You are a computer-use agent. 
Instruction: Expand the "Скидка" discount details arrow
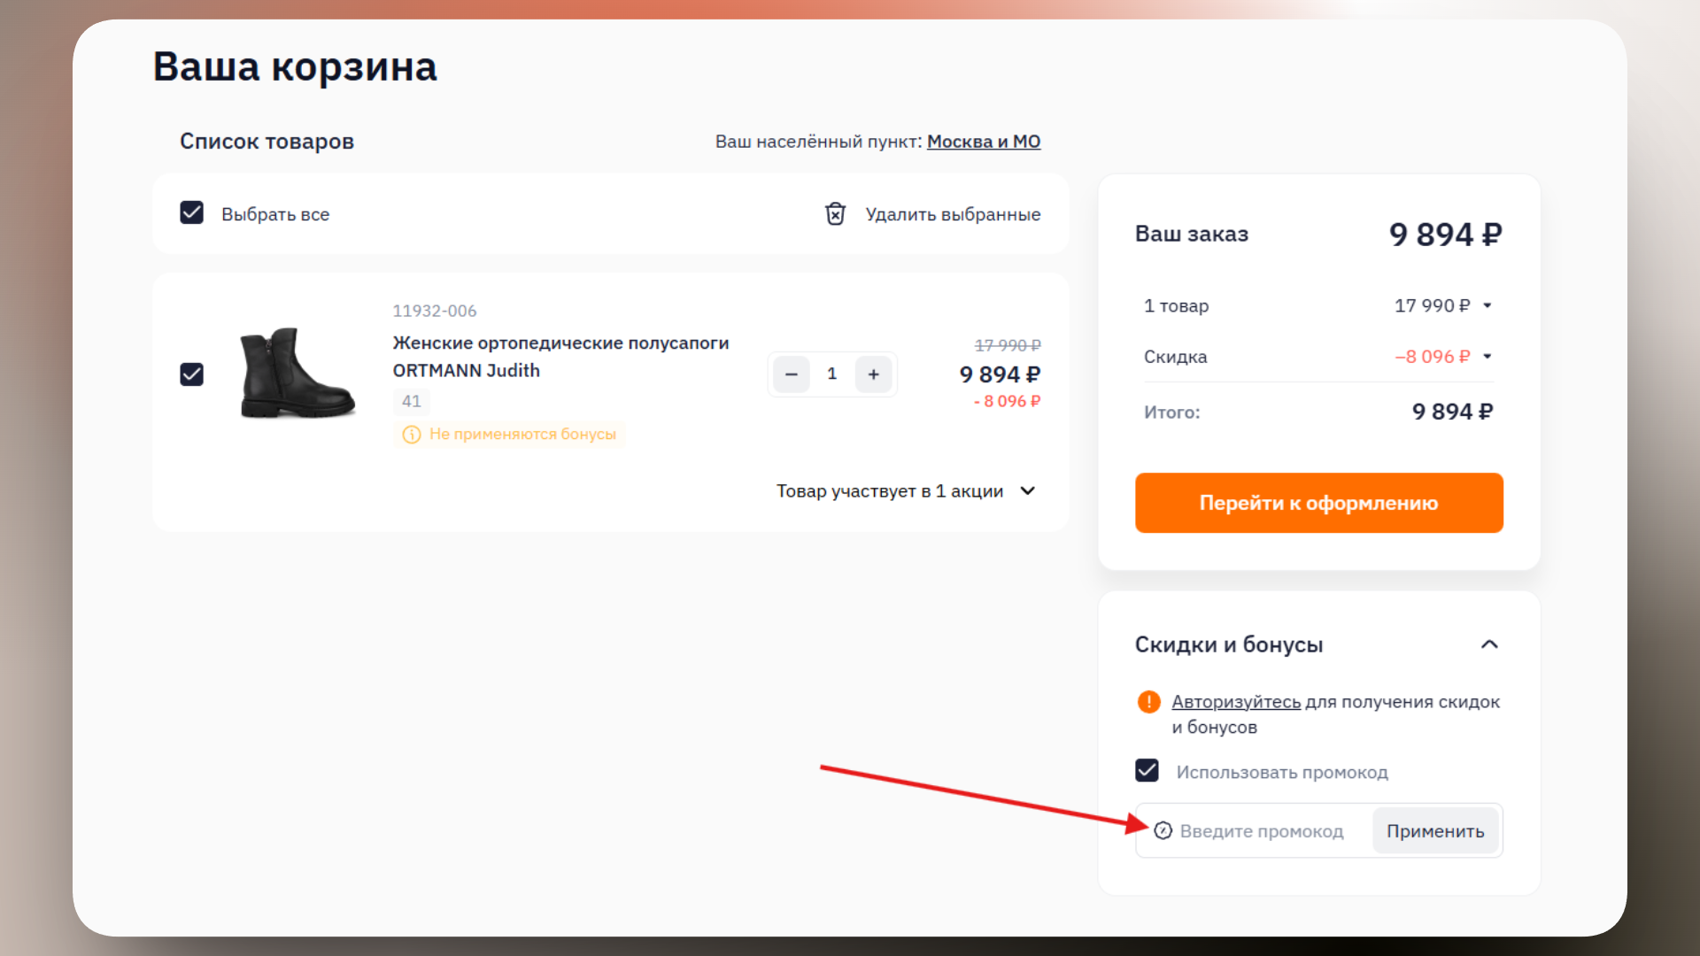[x=1487, y=357]
